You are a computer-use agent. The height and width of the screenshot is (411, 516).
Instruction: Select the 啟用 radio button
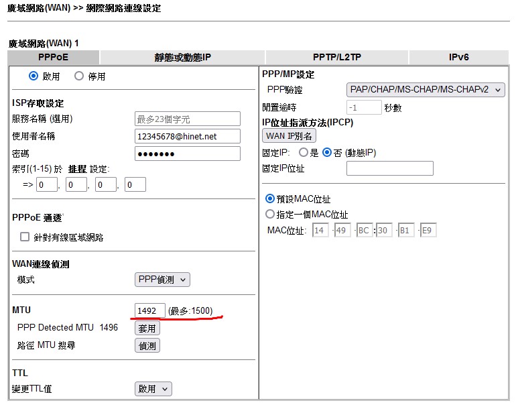coord(34,76)
